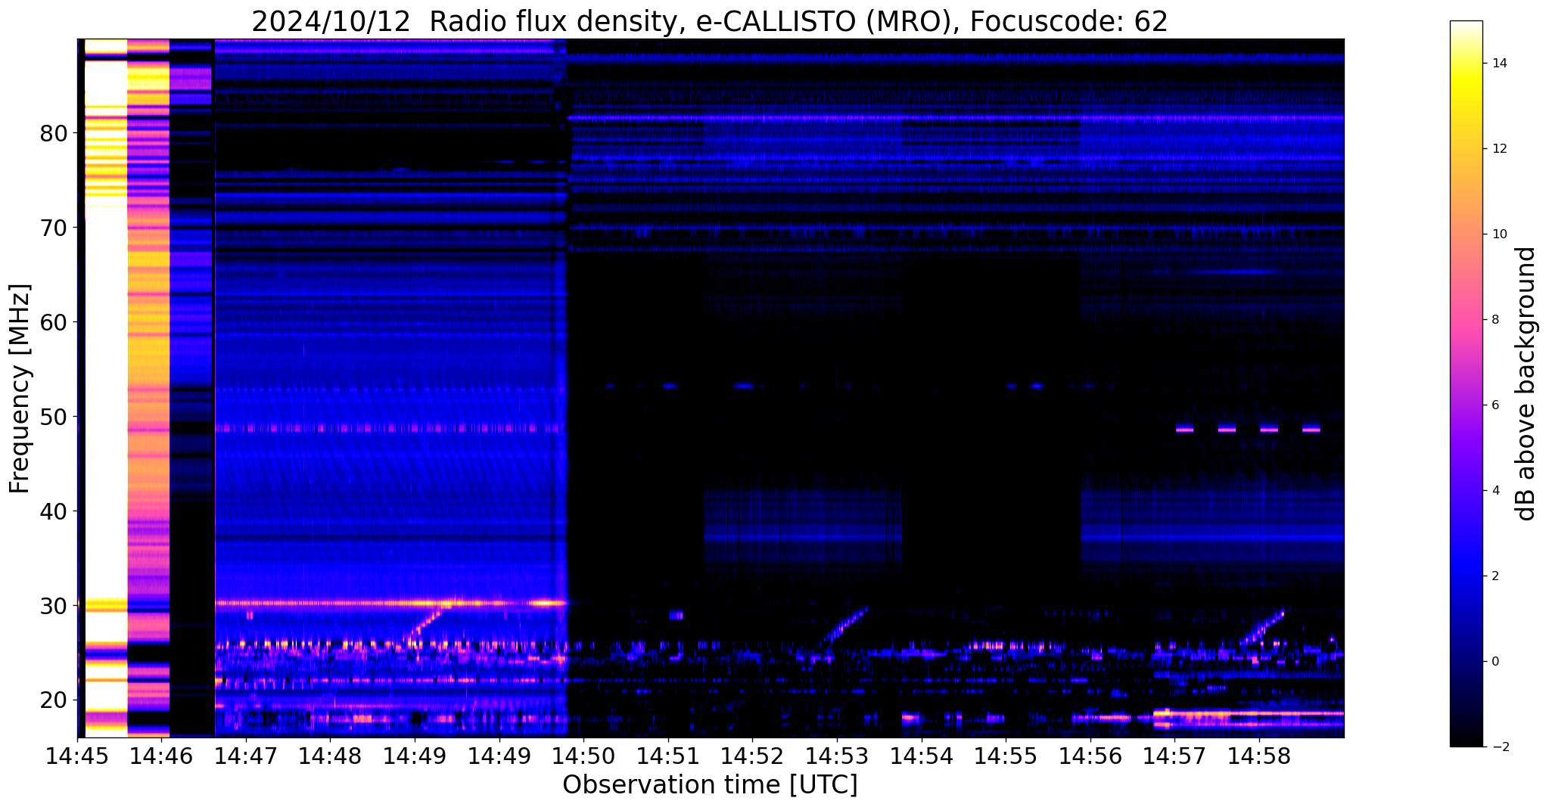The image size is (1549, 807).
Task: Click the "Frequency [MHz]" y-axis label
Action: click(20, 388)
